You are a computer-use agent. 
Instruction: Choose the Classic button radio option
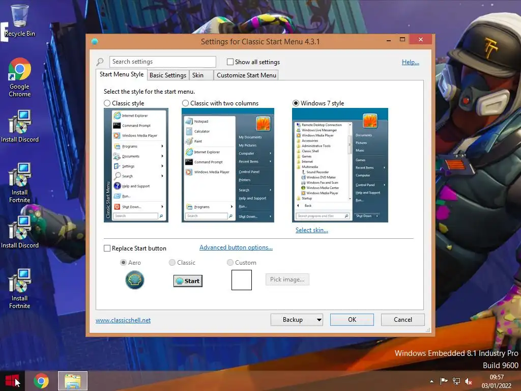point(172,263)
